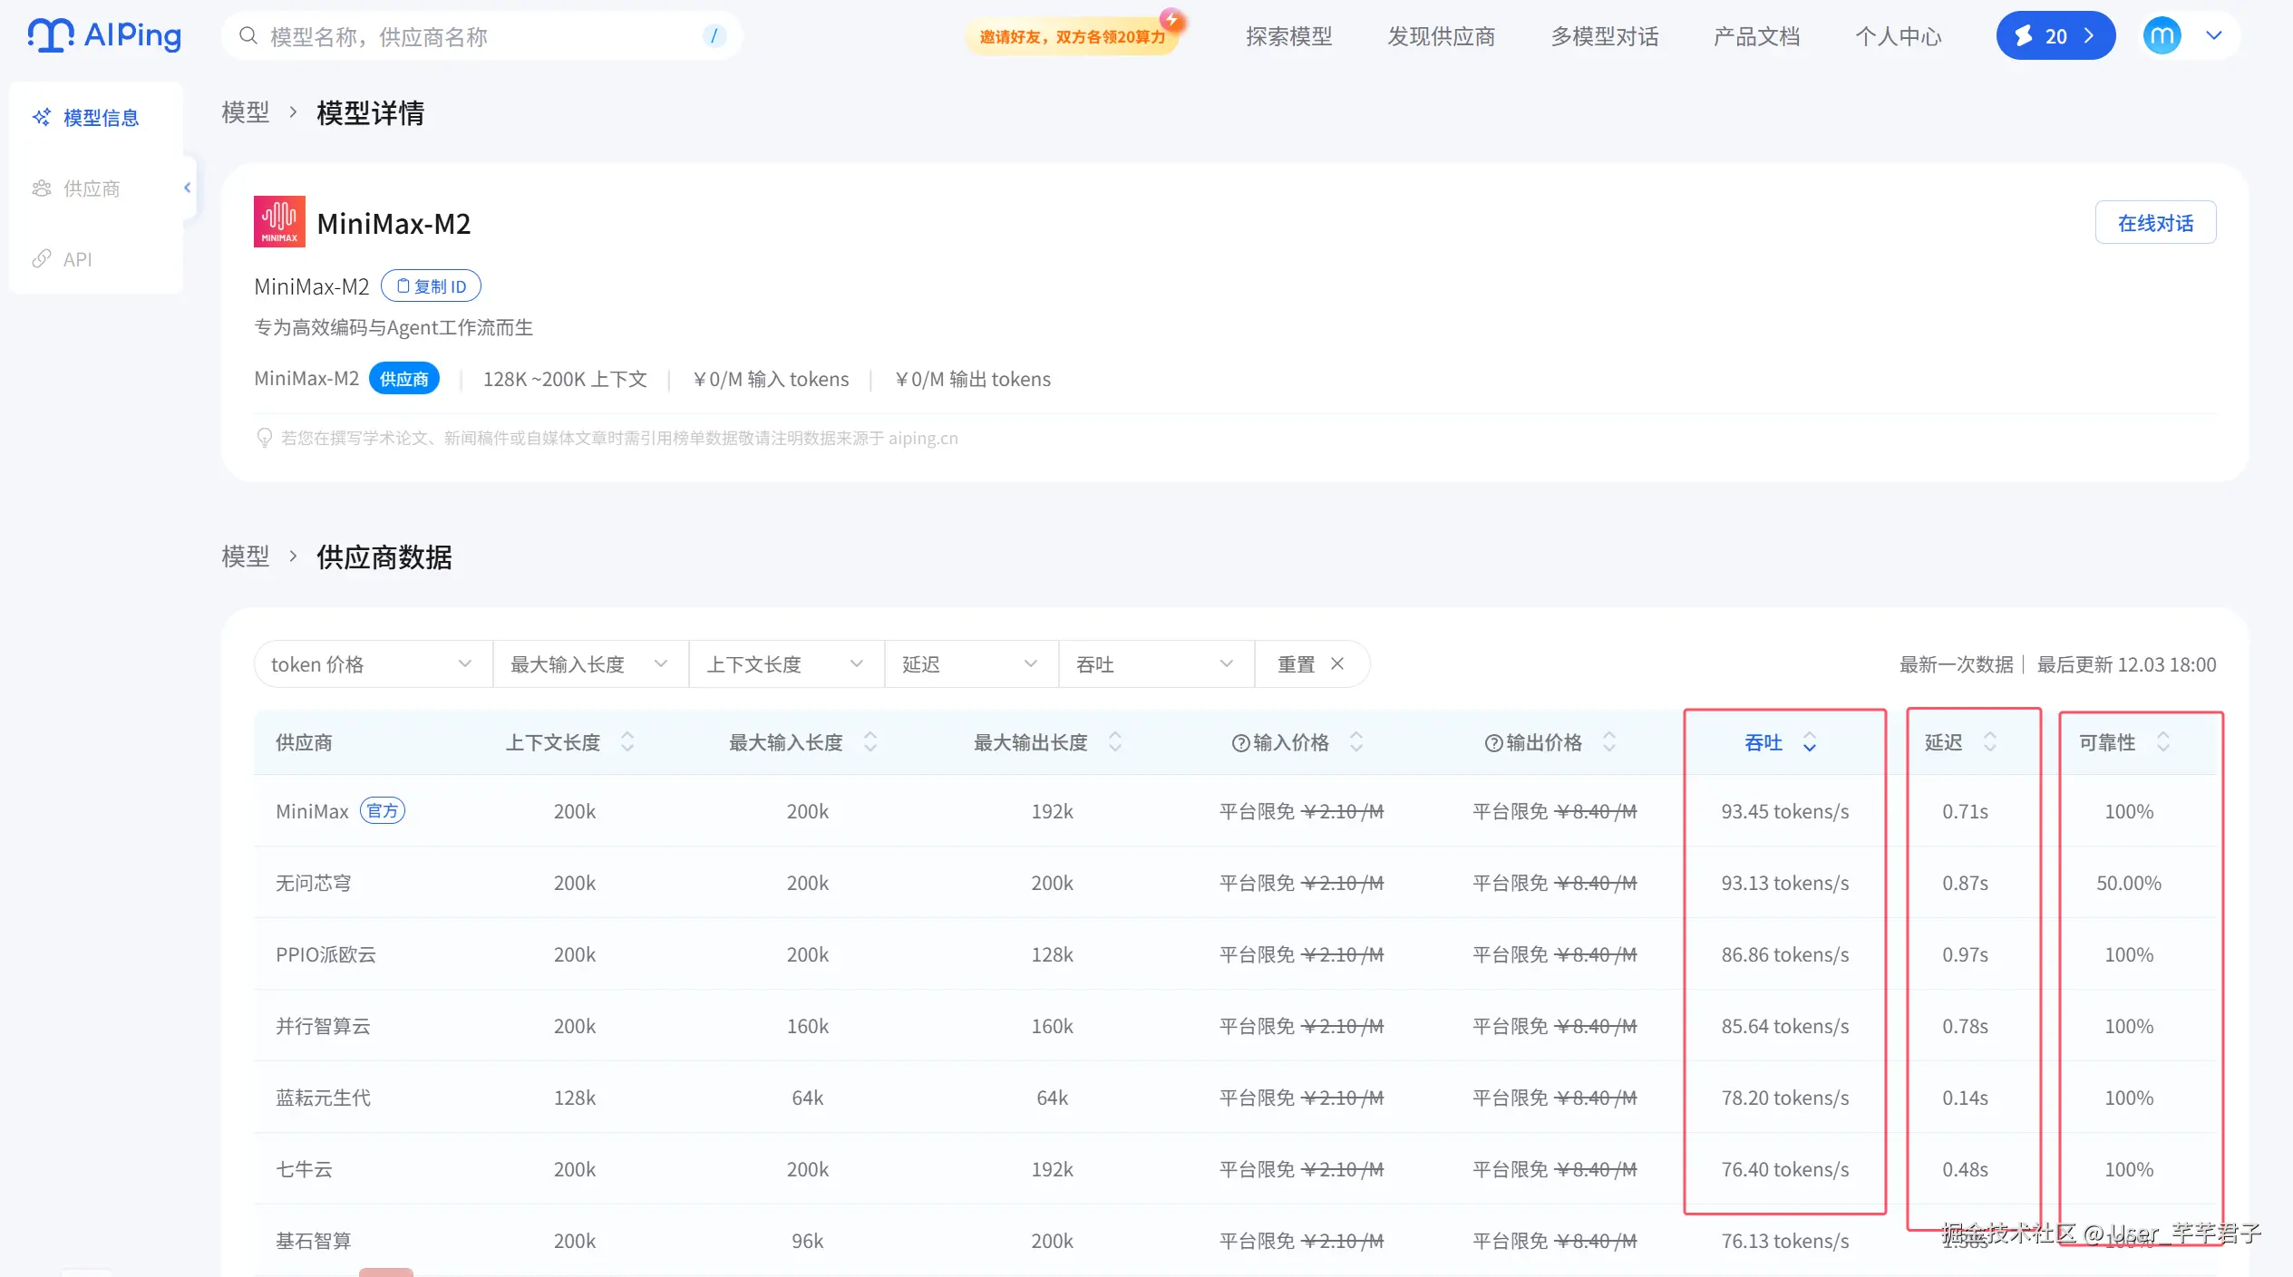Select 供应商 in the left sidebar
This screenshot has height=1277, width=2293.
(x=92, y=189)
